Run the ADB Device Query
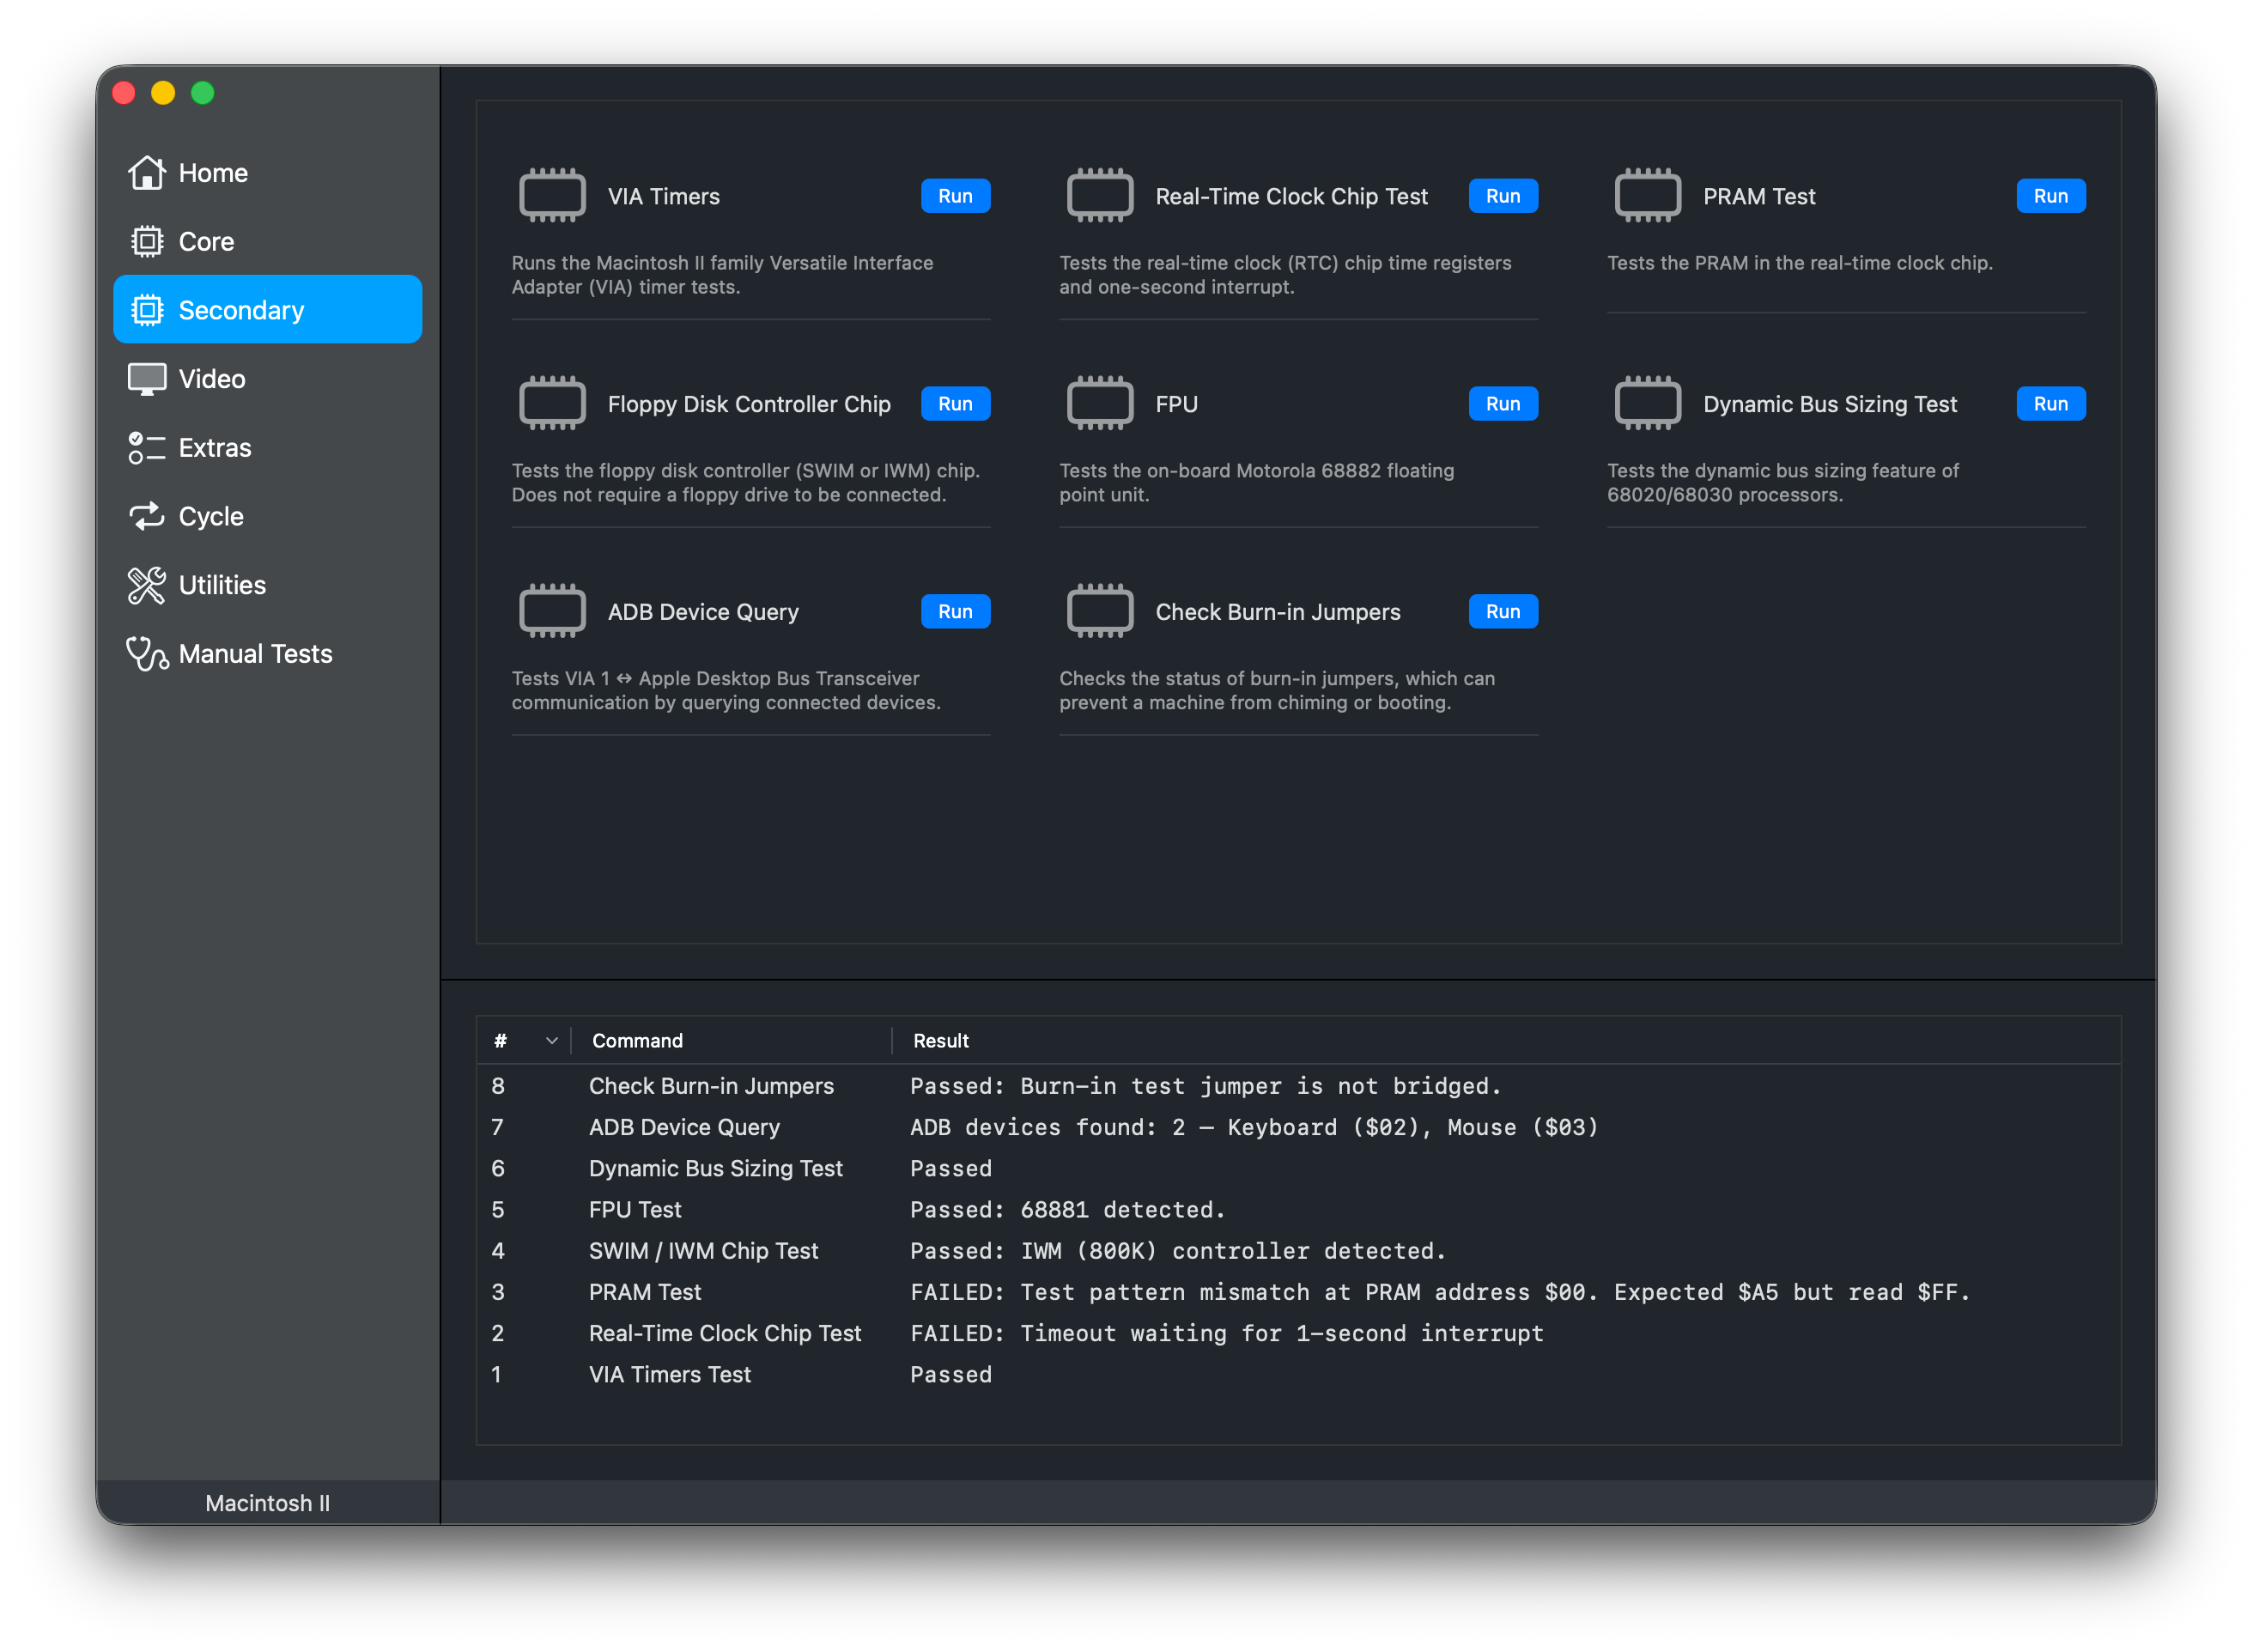The image size is (2253, 1652). click(954, 612)
